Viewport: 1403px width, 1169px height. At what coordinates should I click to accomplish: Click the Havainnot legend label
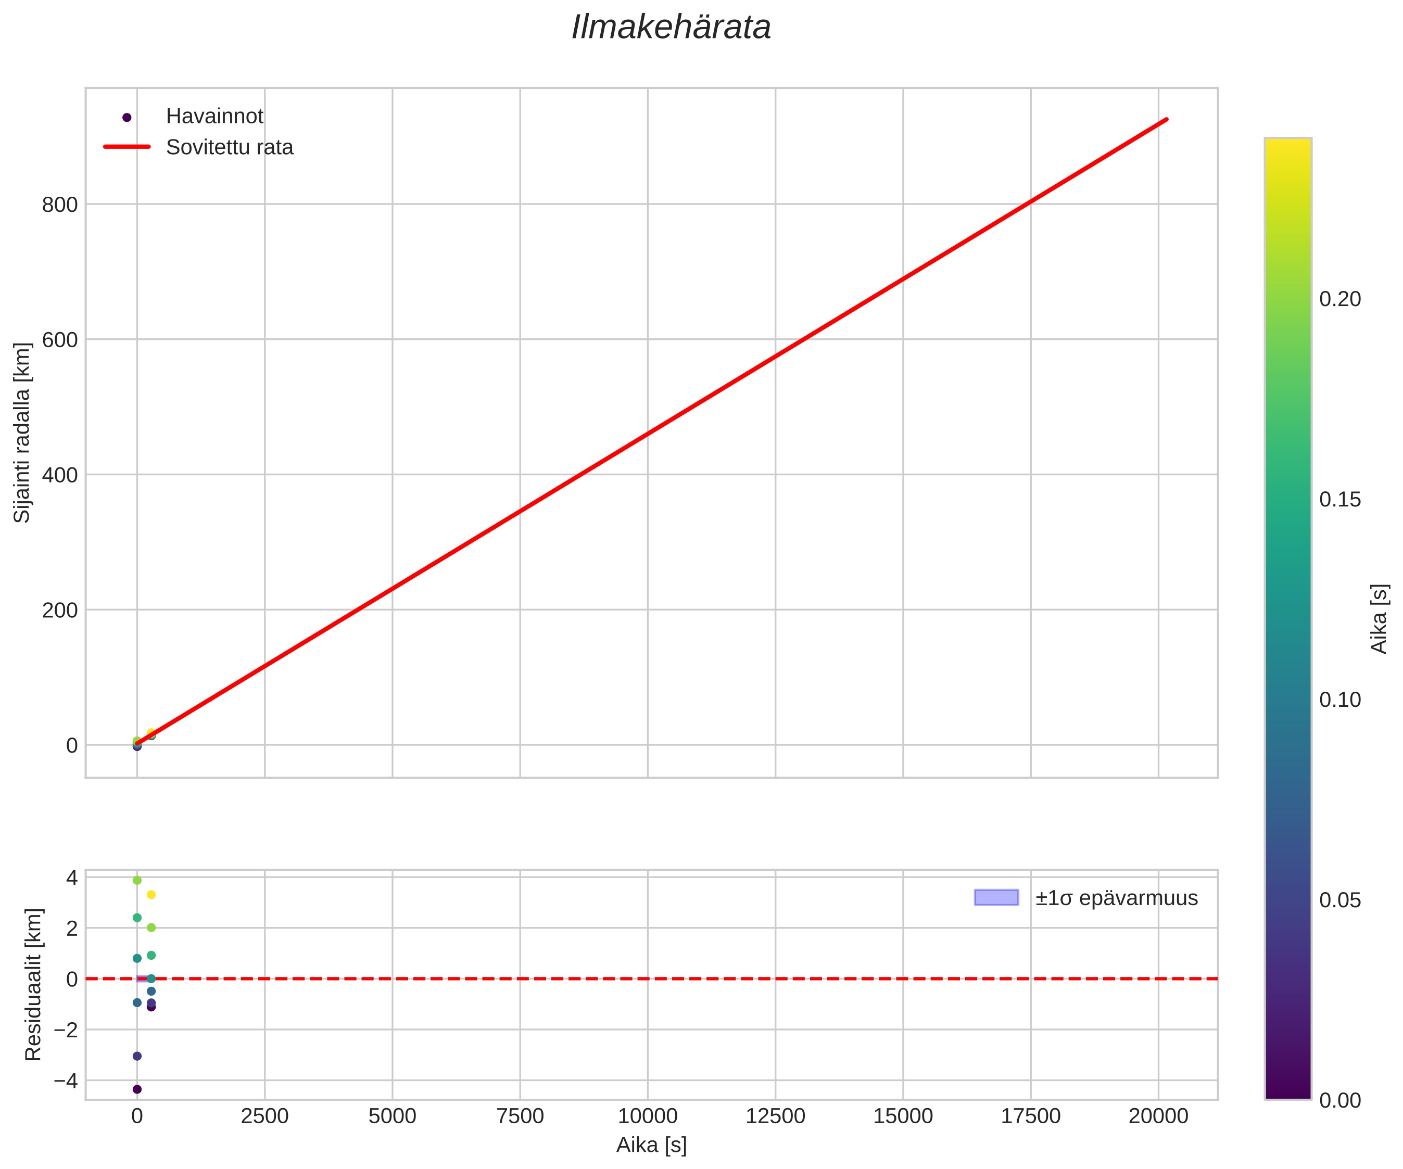pos(214,116)
